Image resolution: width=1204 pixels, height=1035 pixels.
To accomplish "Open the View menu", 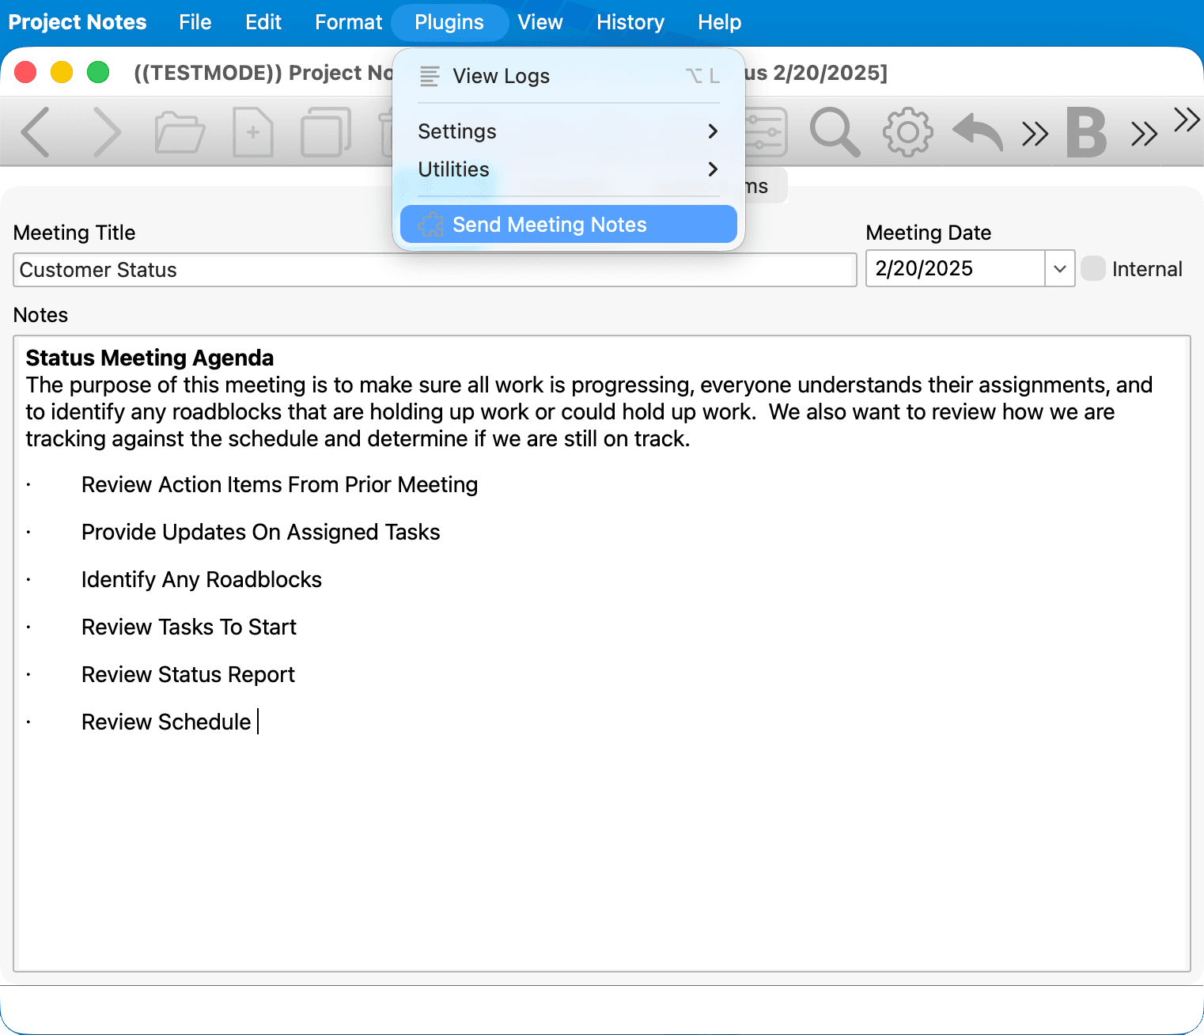I will point(540,22).
